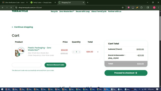Go back to the previous browser page
This screenshot has width=161, height=91.
[3, 8]
